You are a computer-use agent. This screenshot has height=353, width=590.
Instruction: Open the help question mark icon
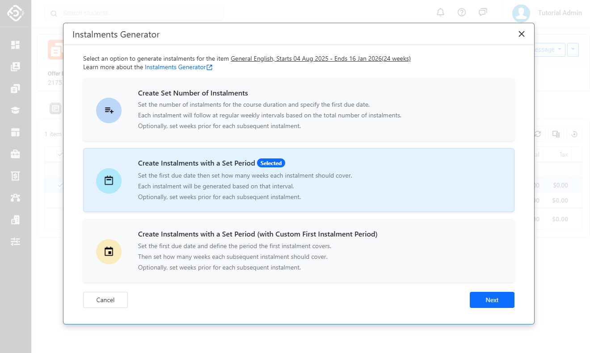(x=462, y=12)
